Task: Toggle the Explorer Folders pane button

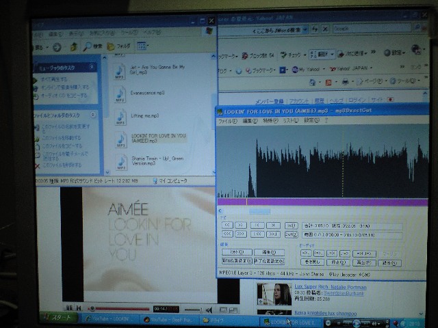Action: click(x=119, y=46)
